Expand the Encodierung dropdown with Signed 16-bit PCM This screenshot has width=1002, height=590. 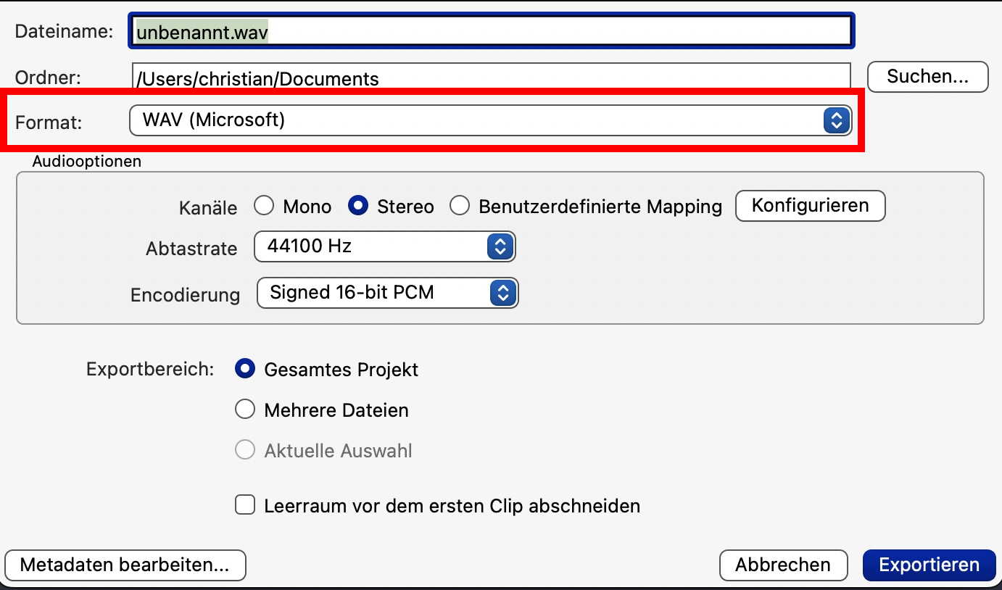tap(388, 293)
